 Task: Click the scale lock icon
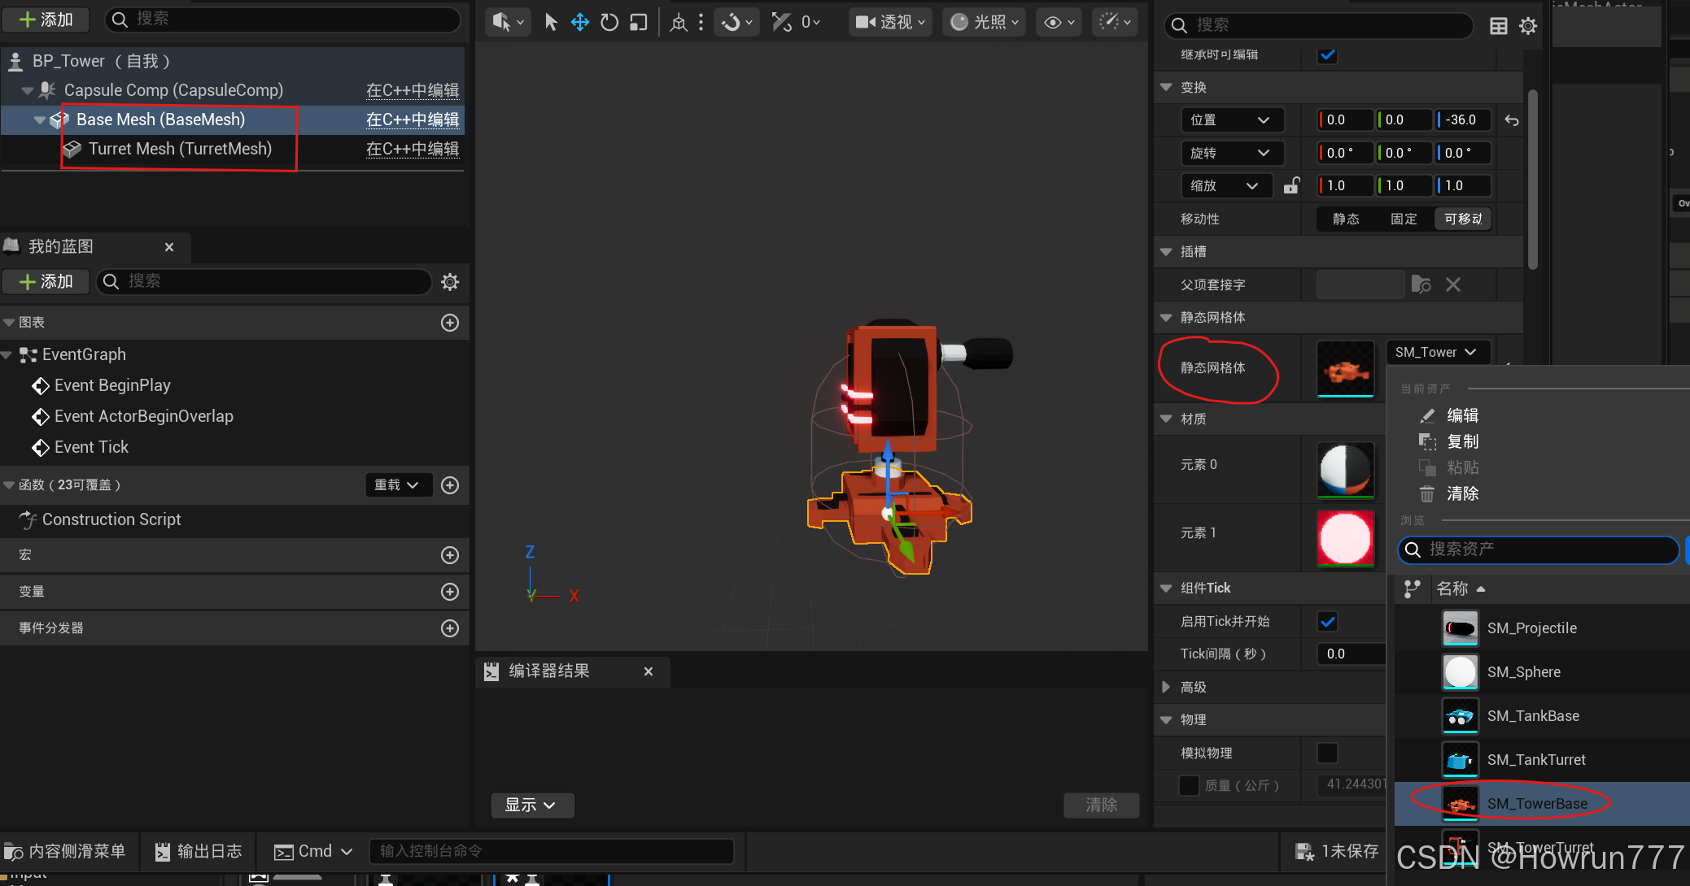[x=1291, y=186]
